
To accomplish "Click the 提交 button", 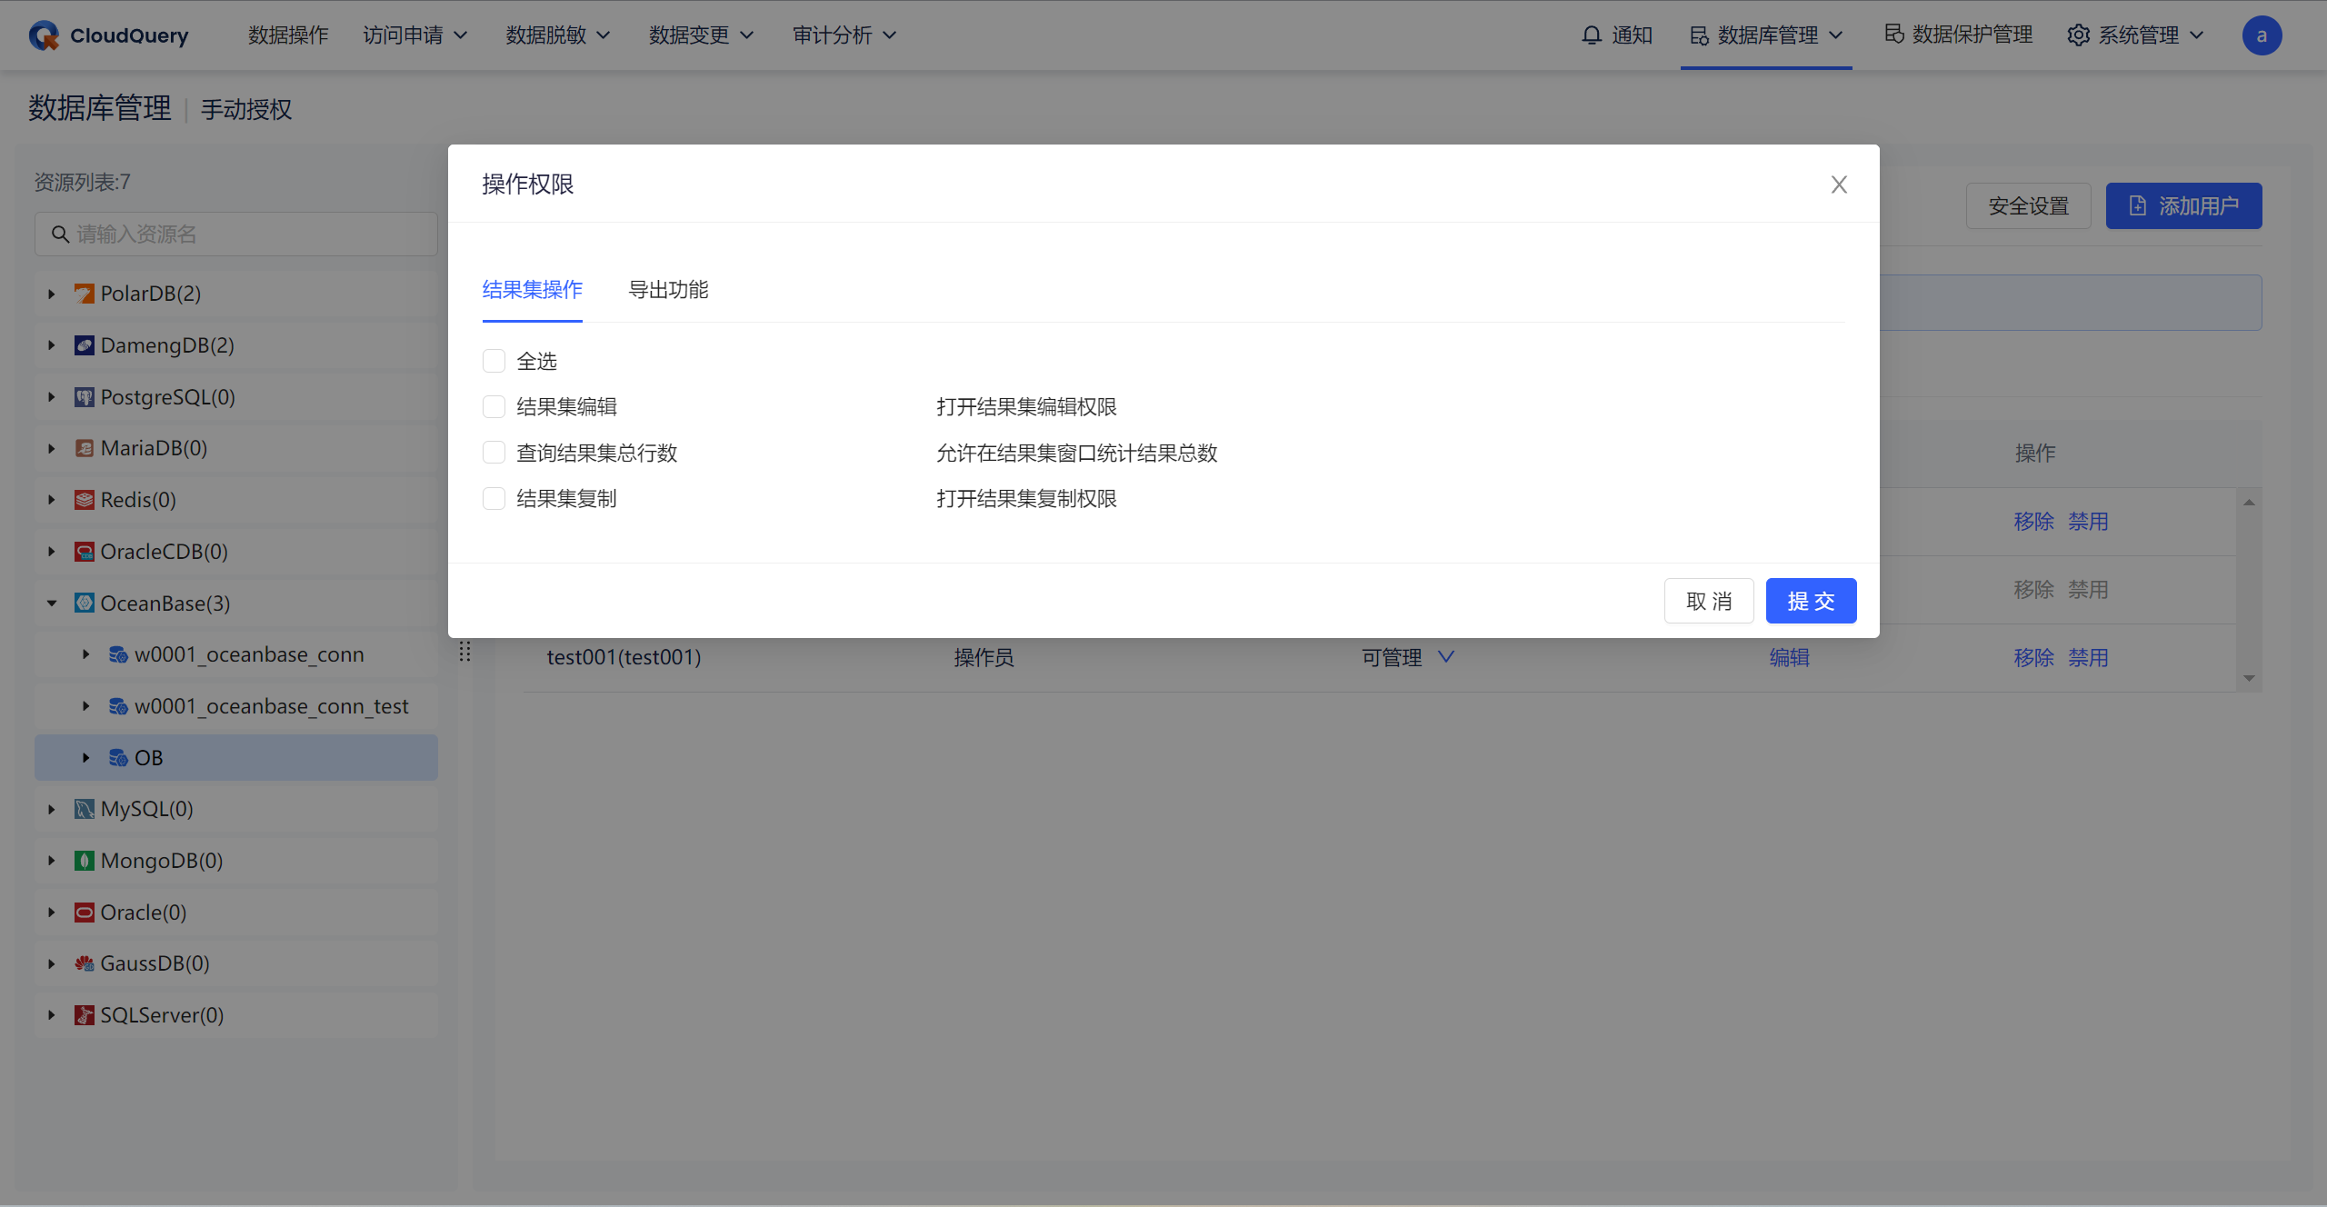I will 1810,602.
